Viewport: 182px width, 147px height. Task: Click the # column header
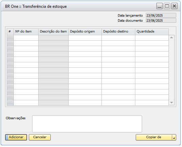10,31
